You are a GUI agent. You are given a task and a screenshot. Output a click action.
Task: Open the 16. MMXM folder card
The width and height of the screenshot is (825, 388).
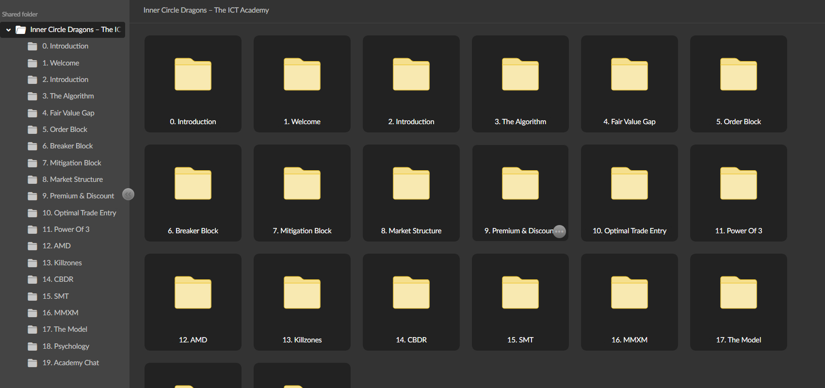tap(630, 302)
